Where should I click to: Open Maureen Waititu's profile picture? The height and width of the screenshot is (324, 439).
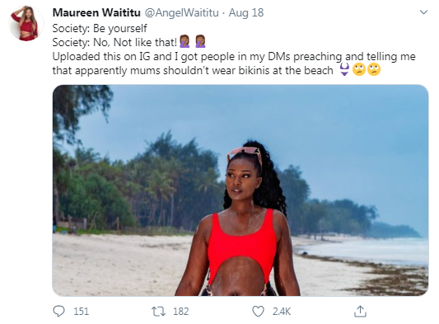tap(26, 23)
